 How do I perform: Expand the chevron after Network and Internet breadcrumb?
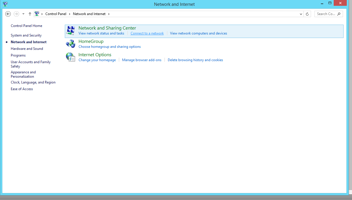(109, 14)
